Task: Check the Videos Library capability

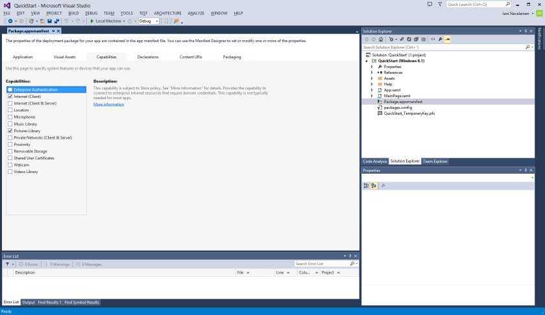Action: 10,172
